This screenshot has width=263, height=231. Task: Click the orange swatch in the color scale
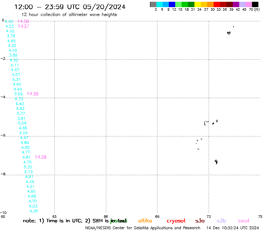[210, 4]
